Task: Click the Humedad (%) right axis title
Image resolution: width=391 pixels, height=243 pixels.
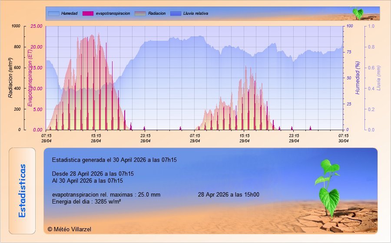Action: [x=358, y=78]
